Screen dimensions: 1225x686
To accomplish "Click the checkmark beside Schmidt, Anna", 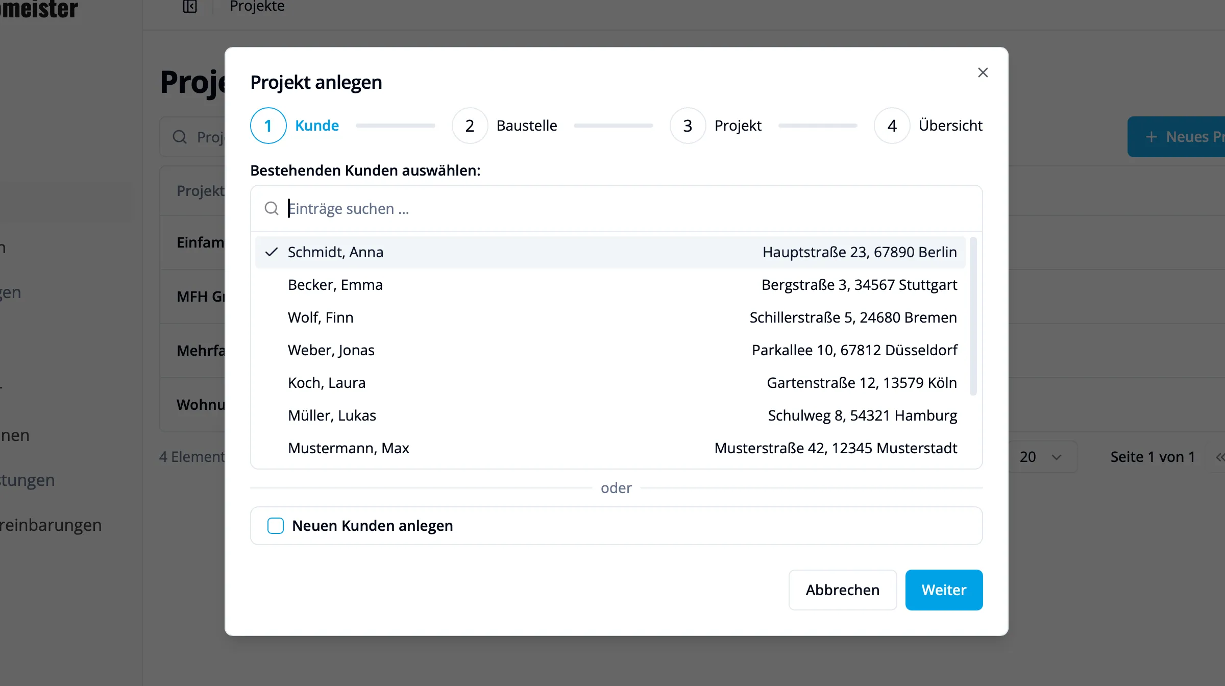I will [272, 252].
